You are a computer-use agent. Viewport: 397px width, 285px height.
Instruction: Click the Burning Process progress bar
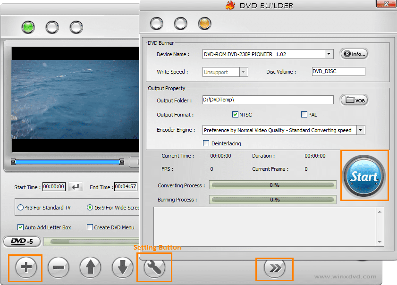(273, 200)
